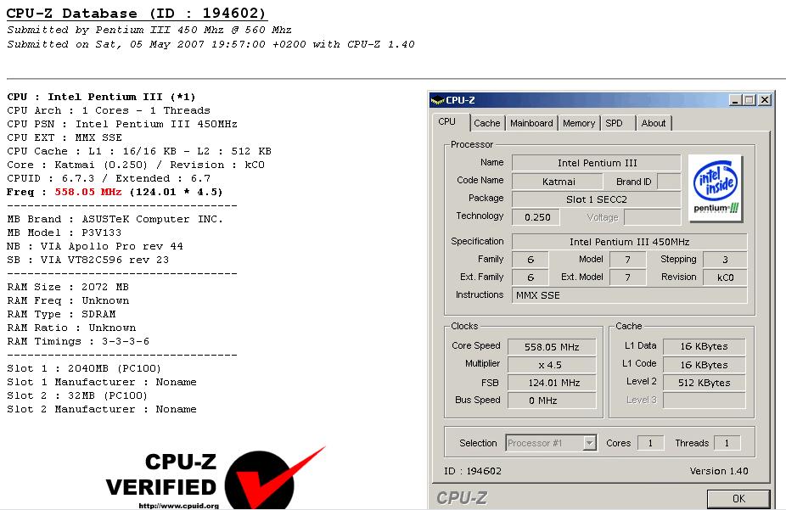Select the CPU tab
This screenshot has height=510, width=786.
pyautogui.click(x=447, y=121)
